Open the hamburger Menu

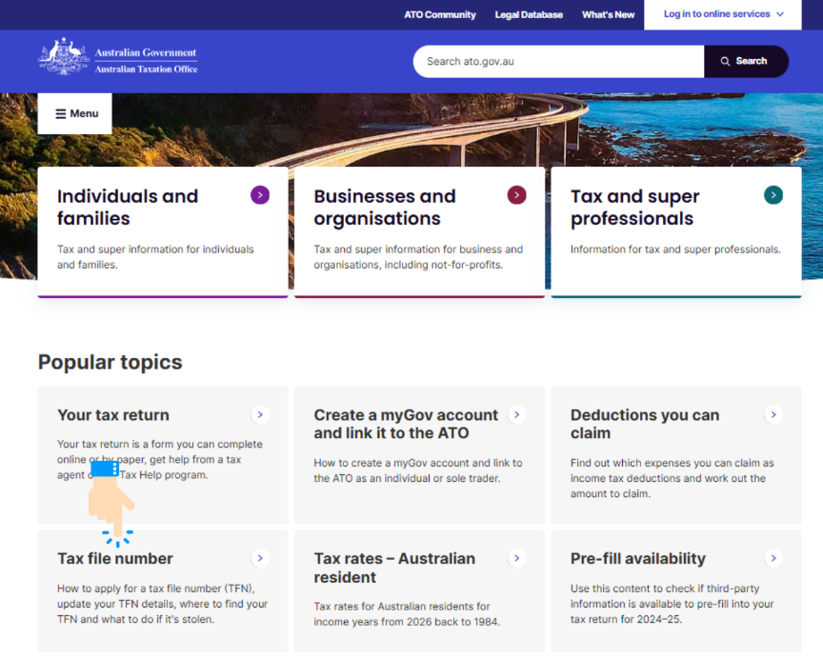pos(75,113)
